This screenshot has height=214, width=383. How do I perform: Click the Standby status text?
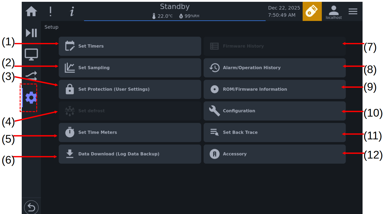click(175, 7)
